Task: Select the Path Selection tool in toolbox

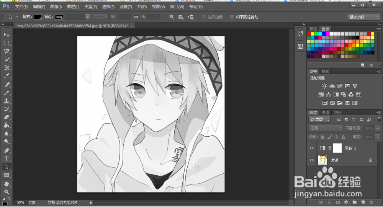Action: 7,167
